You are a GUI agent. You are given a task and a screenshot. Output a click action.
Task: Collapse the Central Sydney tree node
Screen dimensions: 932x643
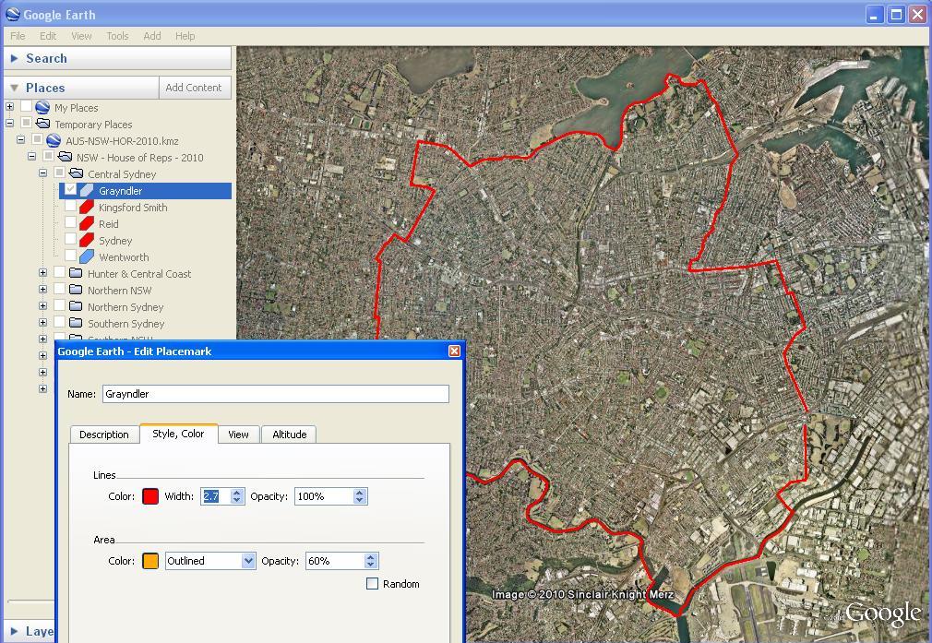(42, 173)
